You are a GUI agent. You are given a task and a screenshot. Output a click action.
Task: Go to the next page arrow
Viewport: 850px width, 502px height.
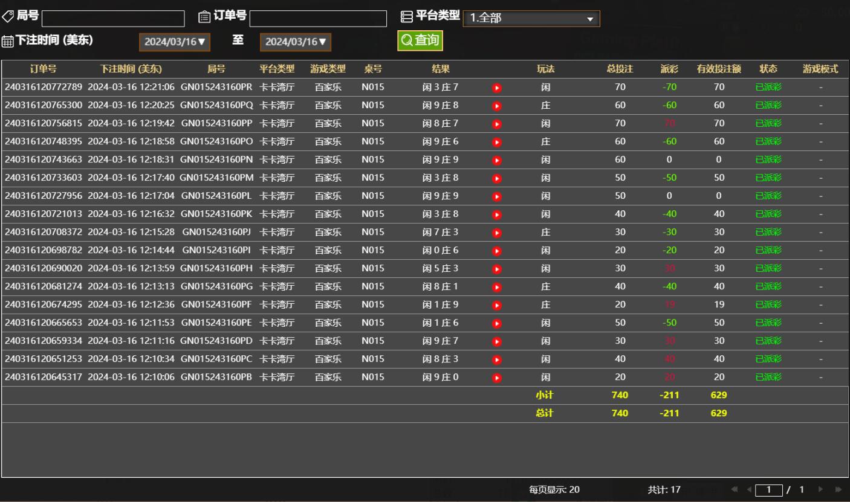[821, 490]
